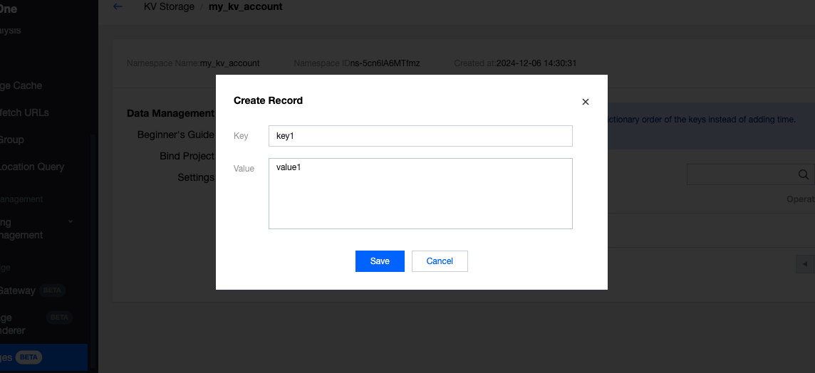815x373 pixels.
Task: Close the Create Record dialog with X
Action: [x=586, y=102]
